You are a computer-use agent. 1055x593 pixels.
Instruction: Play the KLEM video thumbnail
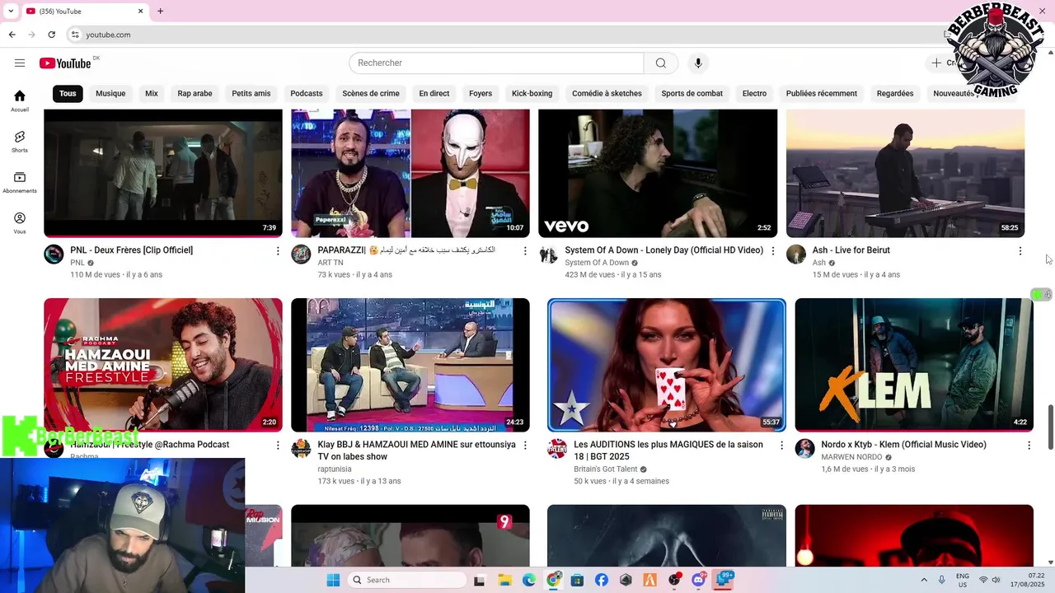coord(914,365)
